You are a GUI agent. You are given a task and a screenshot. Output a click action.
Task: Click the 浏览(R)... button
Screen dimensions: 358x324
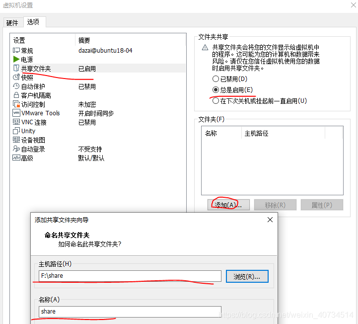tap(247, 276)
